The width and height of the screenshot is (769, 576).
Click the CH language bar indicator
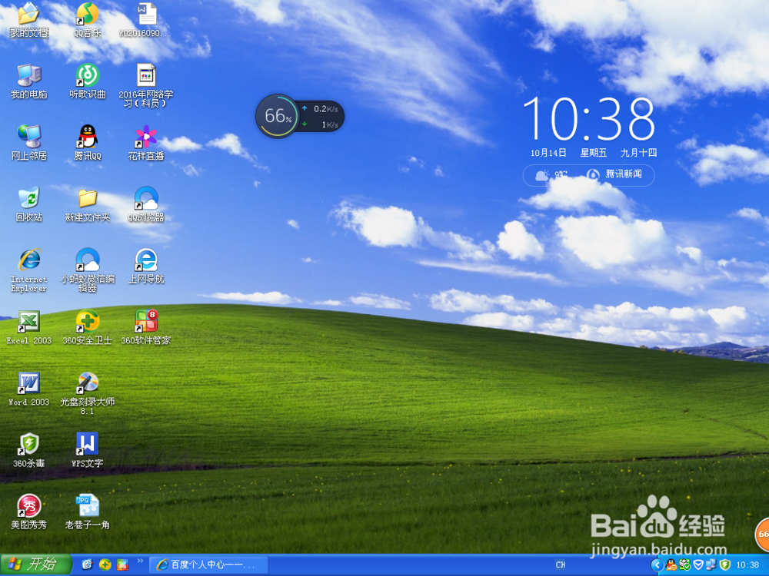(561, 564)
